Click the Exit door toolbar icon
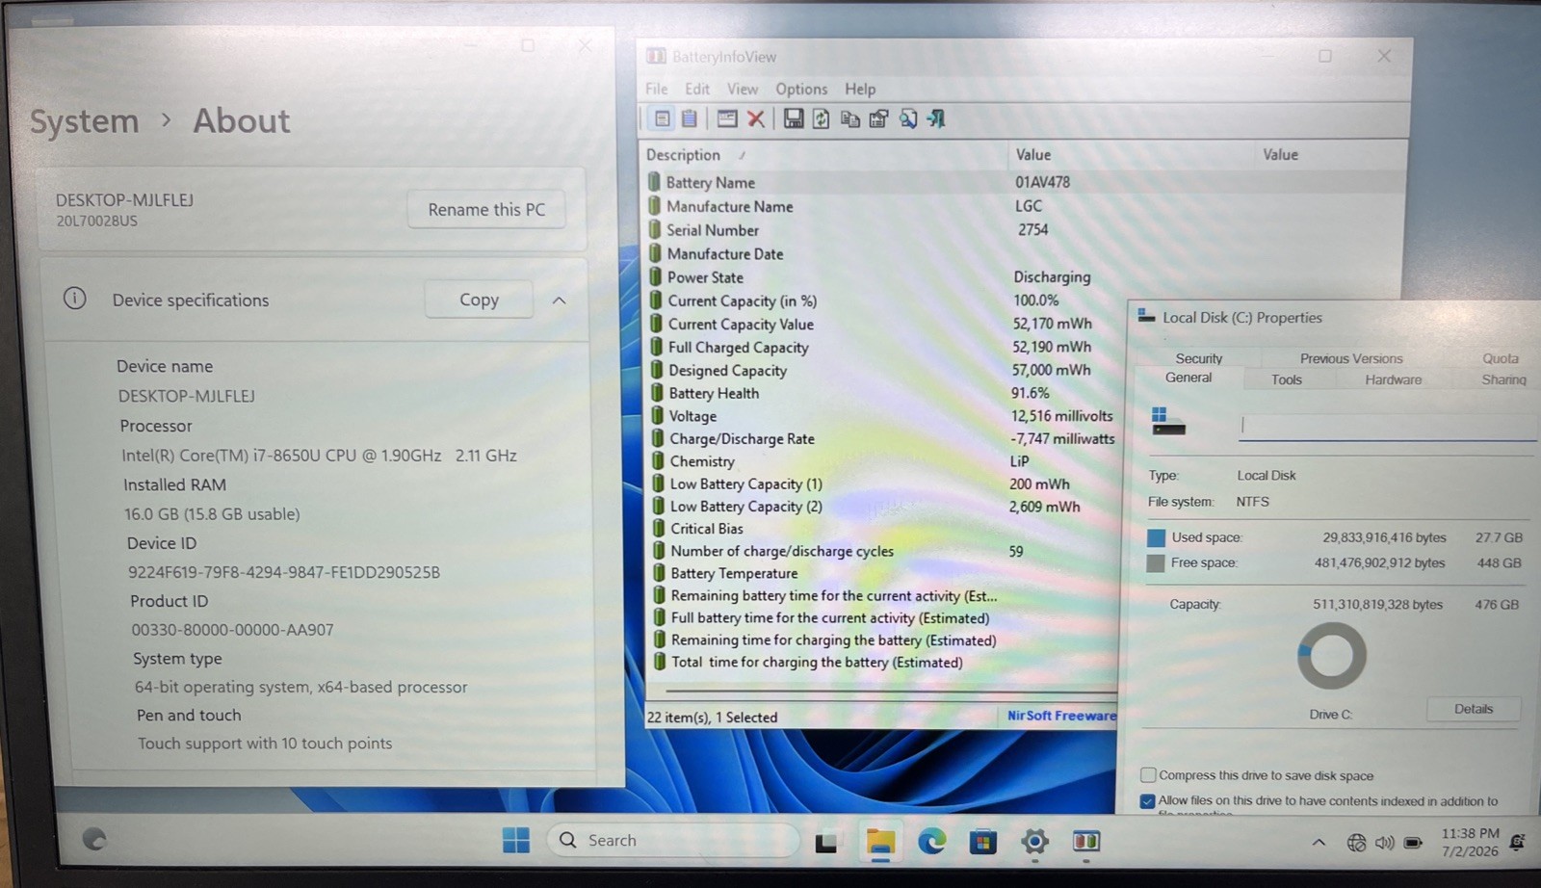 pos(936,118)
